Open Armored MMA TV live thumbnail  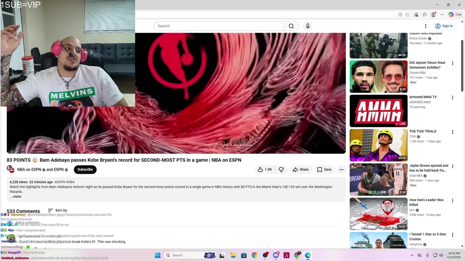click(x=379, y=111)
